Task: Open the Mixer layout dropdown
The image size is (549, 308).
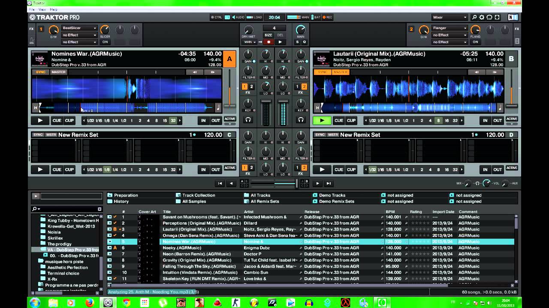Action: click(449, 18)
